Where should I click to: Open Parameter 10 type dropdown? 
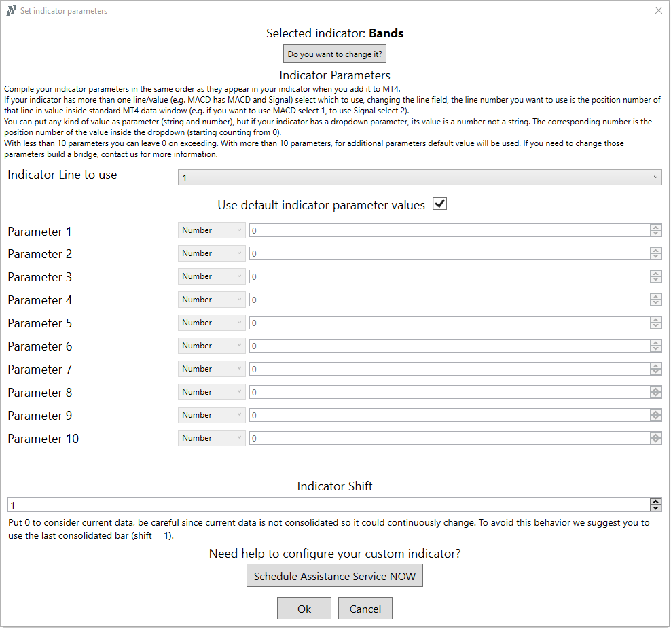pos(212,438)
